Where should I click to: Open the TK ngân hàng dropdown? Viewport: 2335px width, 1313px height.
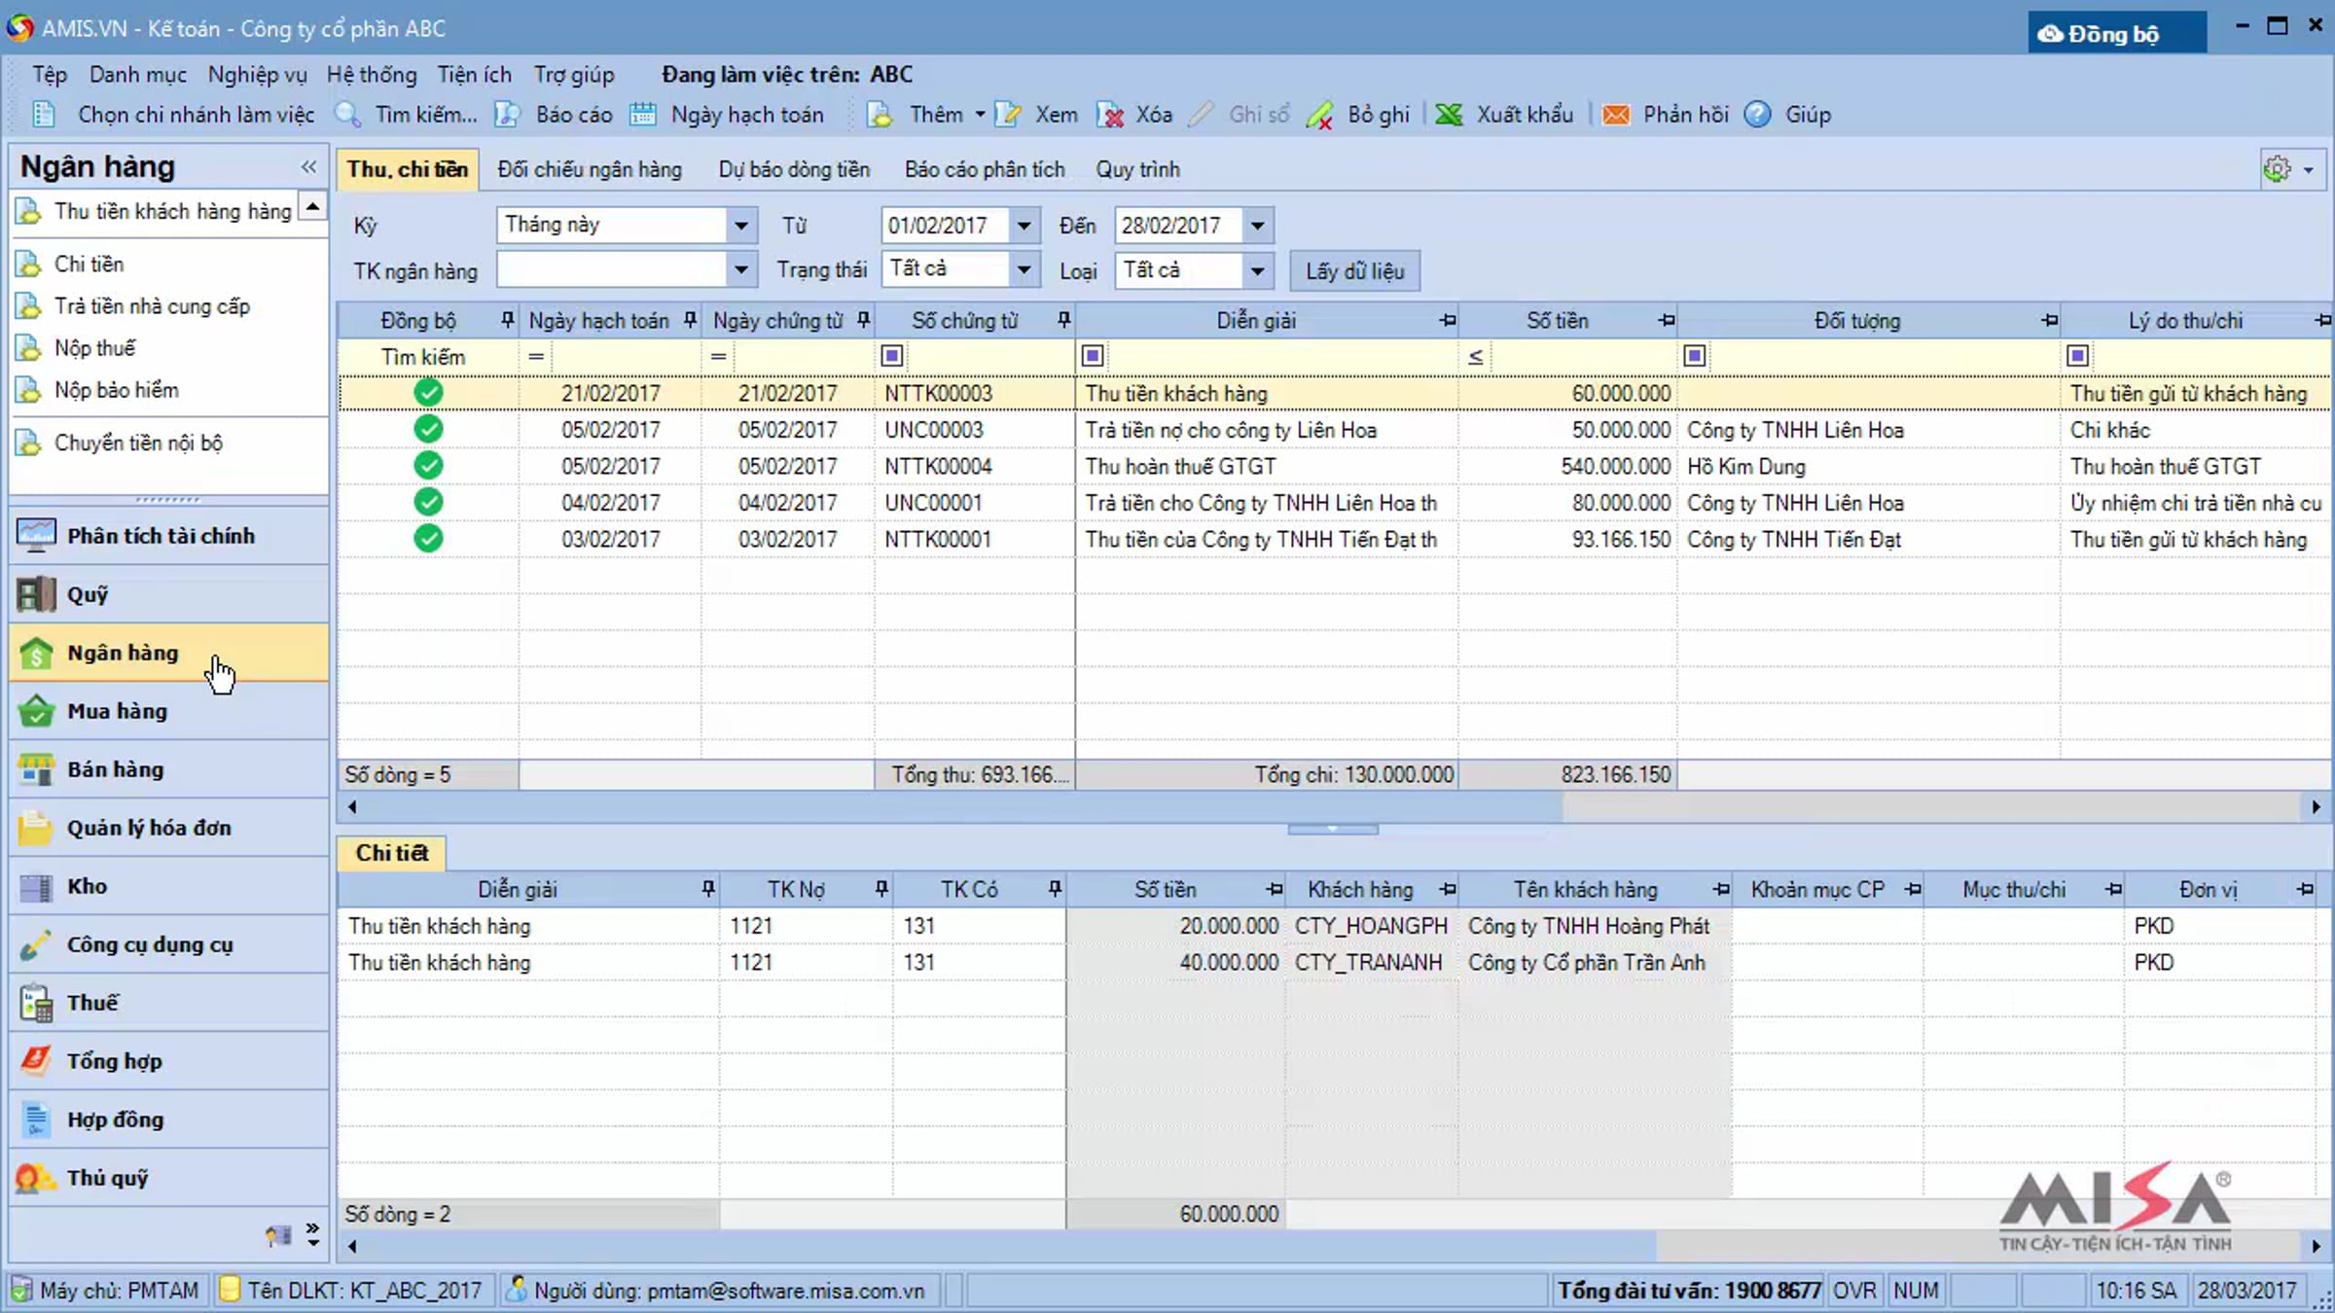click(741, 269)
